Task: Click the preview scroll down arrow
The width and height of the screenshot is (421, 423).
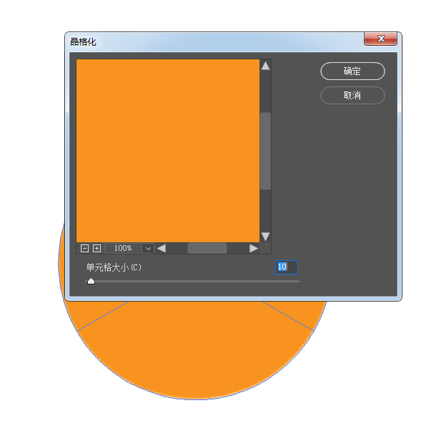Action: tap(266, 237)
